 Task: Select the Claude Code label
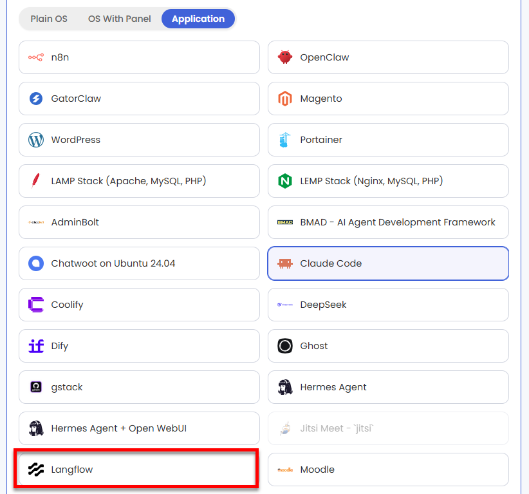coord(331,263)
